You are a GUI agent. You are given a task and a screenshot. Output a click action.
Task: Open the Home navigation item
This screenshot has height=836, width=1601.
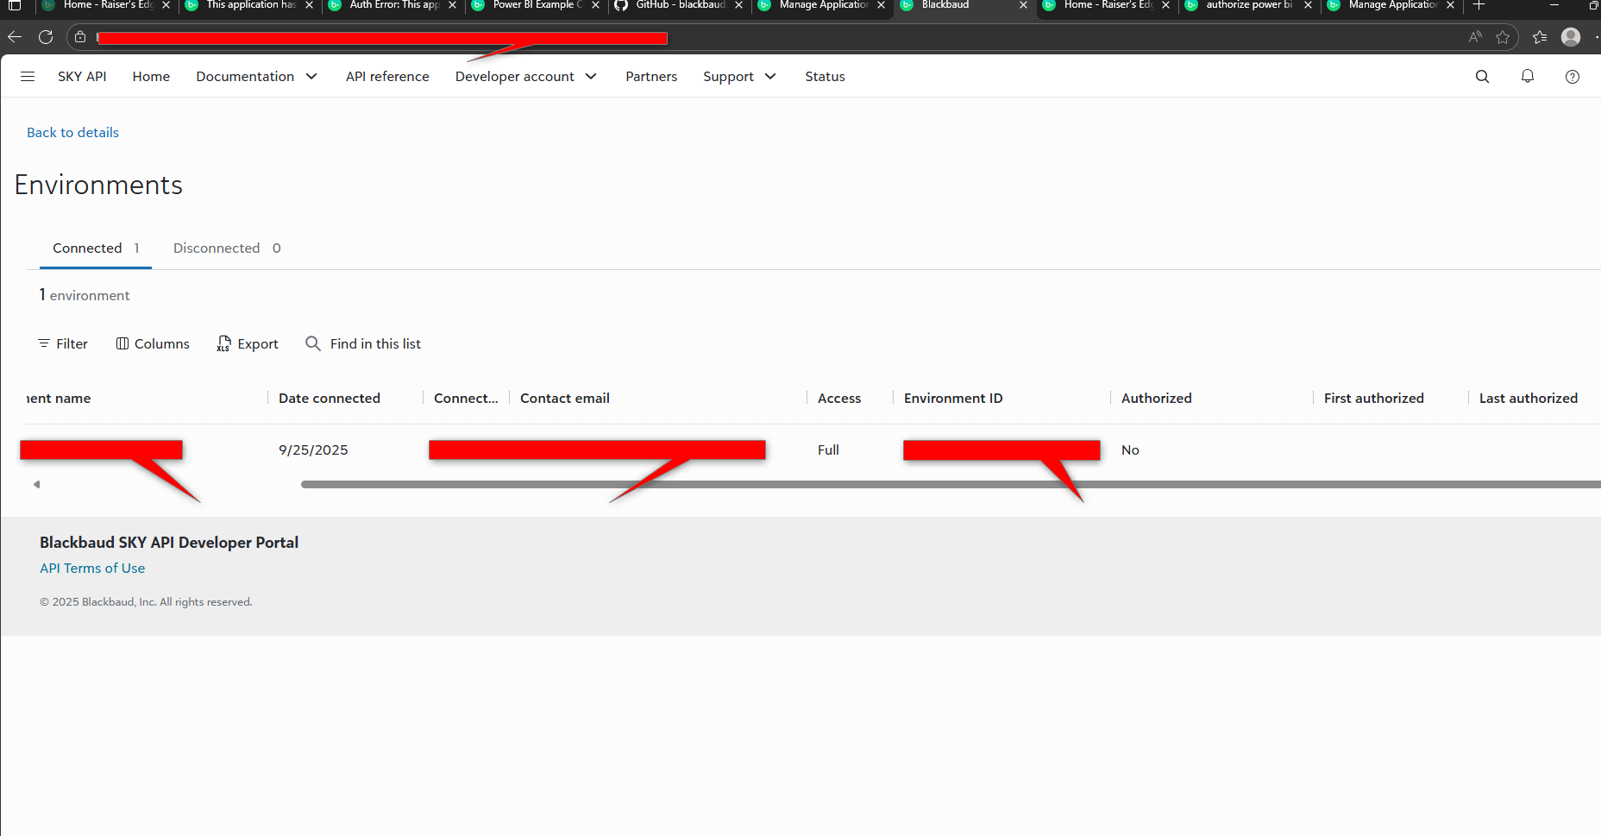click(151, 77)
